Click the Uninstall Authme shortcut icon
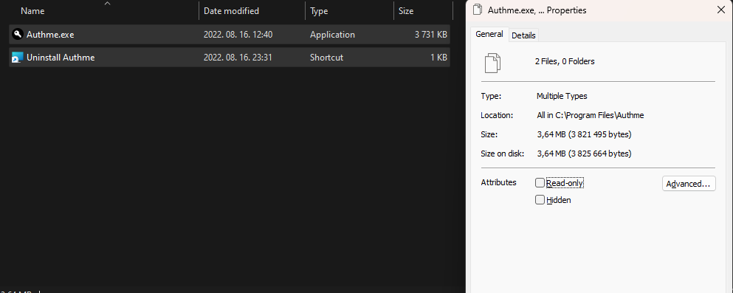This screenshot has width=733, height=293. point(17,58)
